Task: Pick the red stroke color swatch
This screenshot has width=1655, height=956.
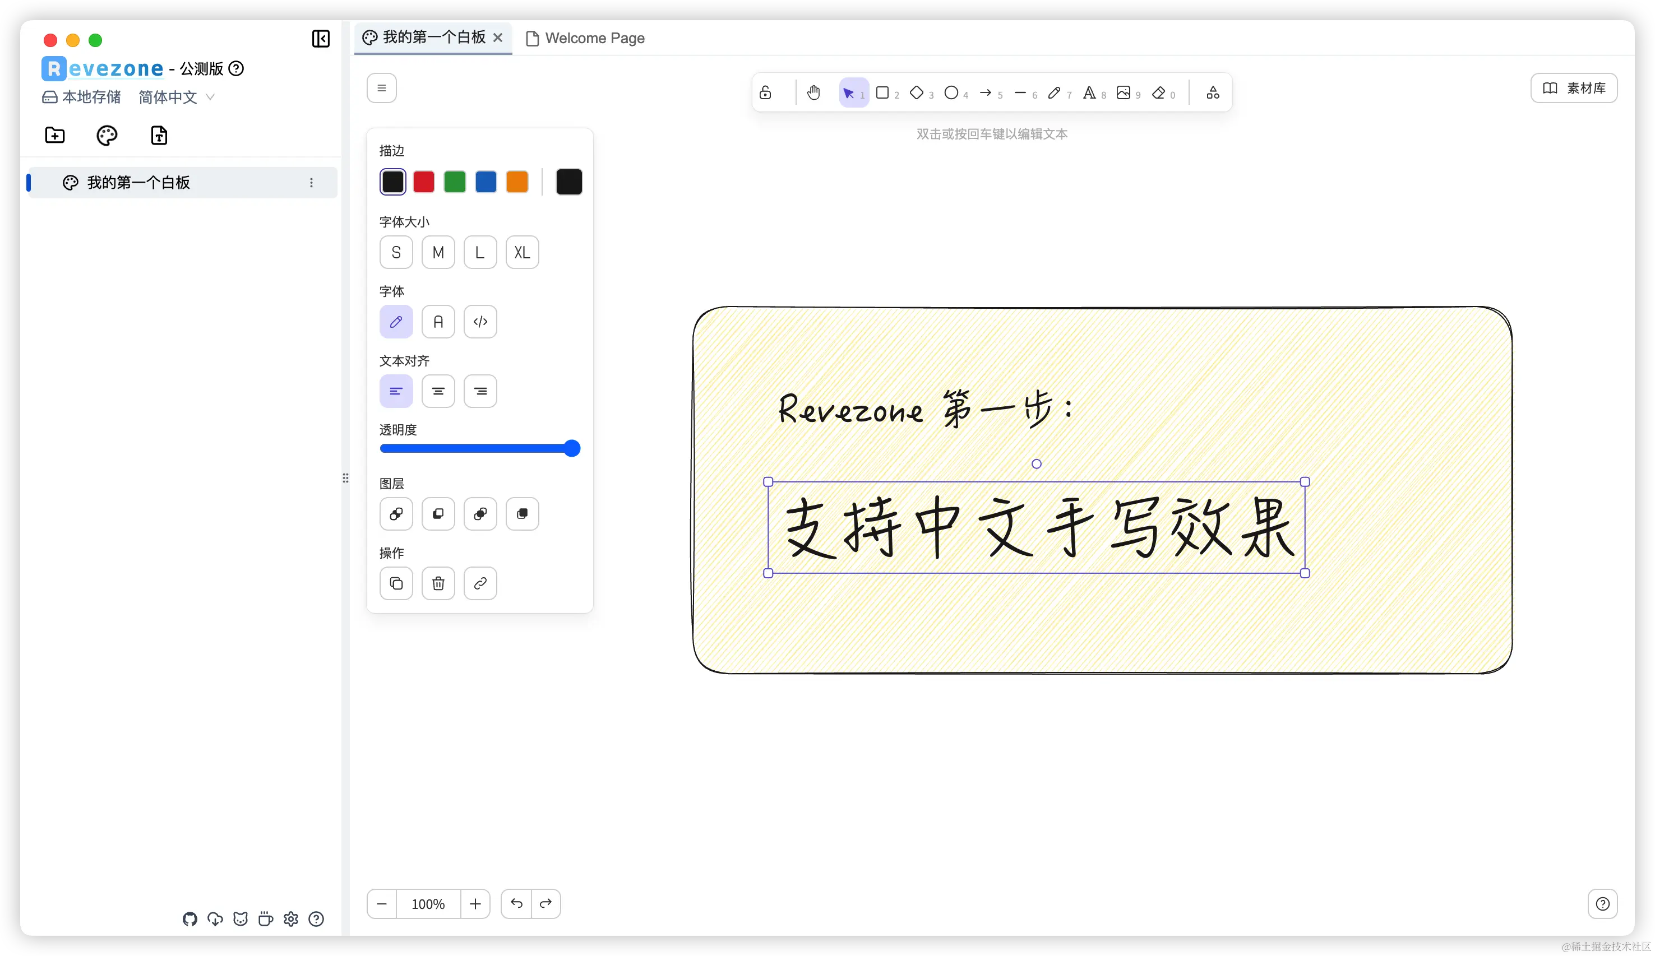Action: (424, 181)
